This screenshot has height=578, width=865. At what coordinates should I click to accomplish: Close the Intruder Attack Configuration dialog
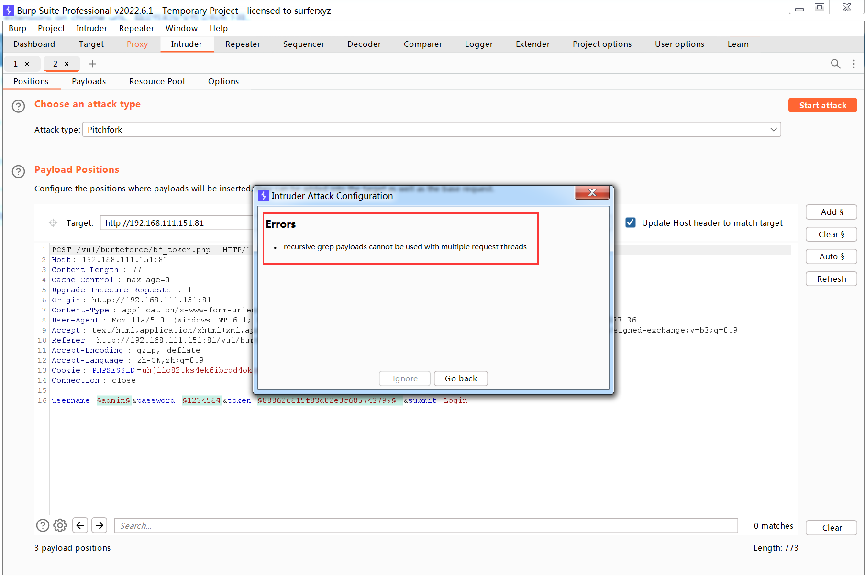[592, 192]
